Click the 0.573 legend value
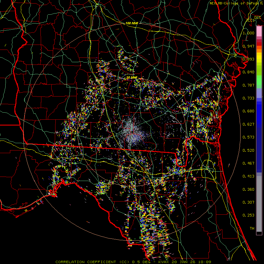Image resolution: width=264 pixels, height=264 pixels. (248, 137)
